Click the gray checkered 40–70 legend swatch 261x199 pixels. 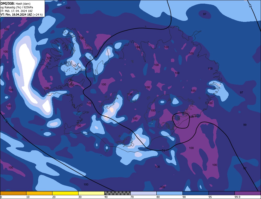(117, 193)
